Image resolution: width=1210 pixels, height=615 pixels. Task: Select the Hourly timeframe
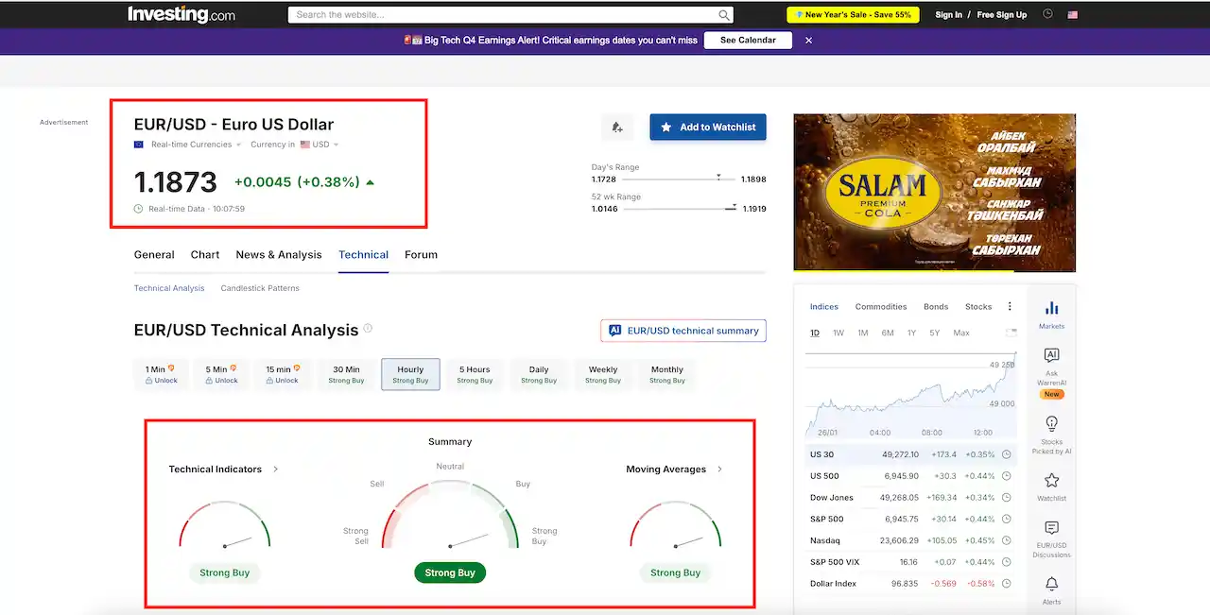coord(410,374)
